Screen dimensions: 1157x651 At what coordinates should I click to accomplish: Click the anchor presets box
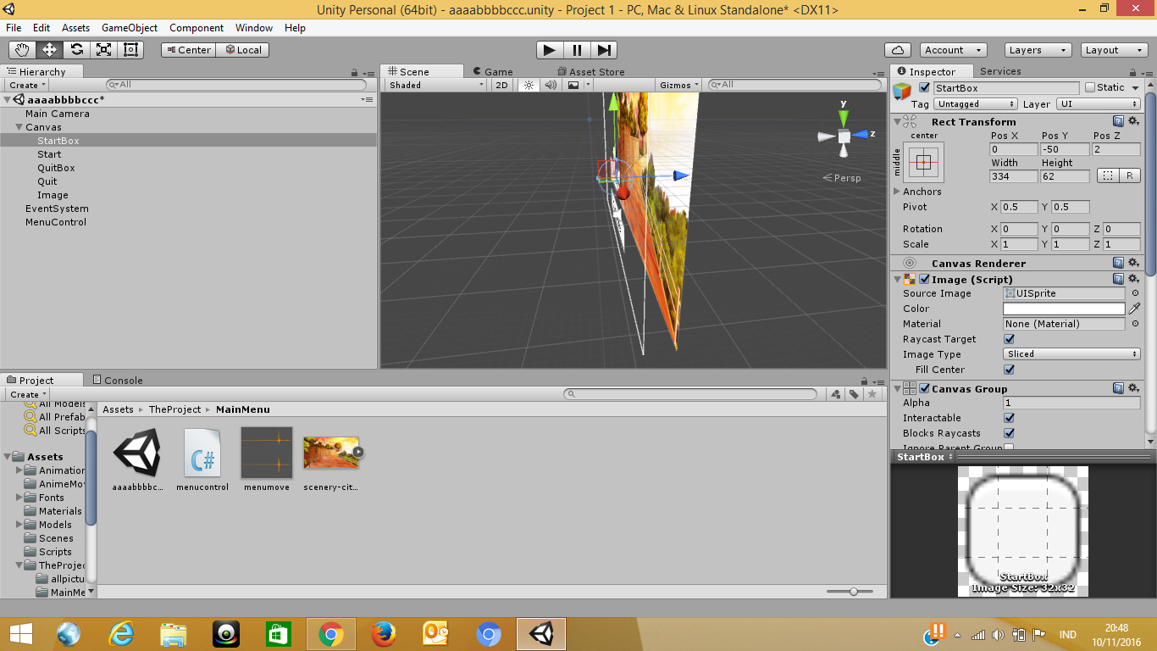pyautogui.click(x=924, y=162)
